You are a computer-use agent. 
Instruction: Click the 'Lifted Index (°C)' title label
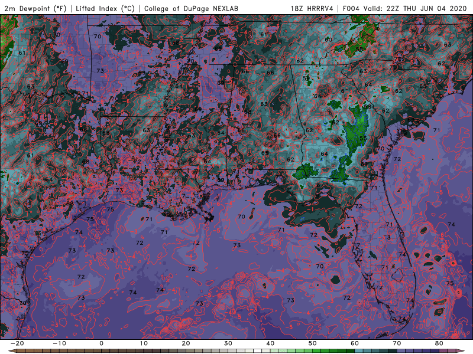[x=105, y=8]
